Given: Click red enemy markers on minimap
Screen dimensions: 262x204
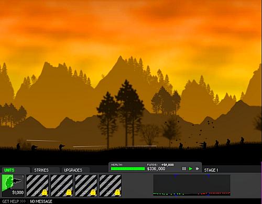Looking at the screenshot, I should pyautogui.click(x=215, y=193).
